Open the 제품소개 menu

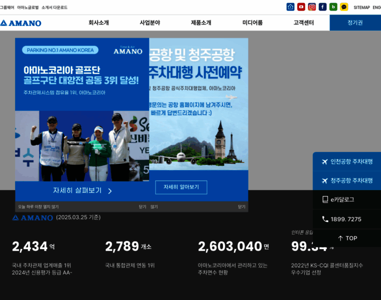point(201,23)
